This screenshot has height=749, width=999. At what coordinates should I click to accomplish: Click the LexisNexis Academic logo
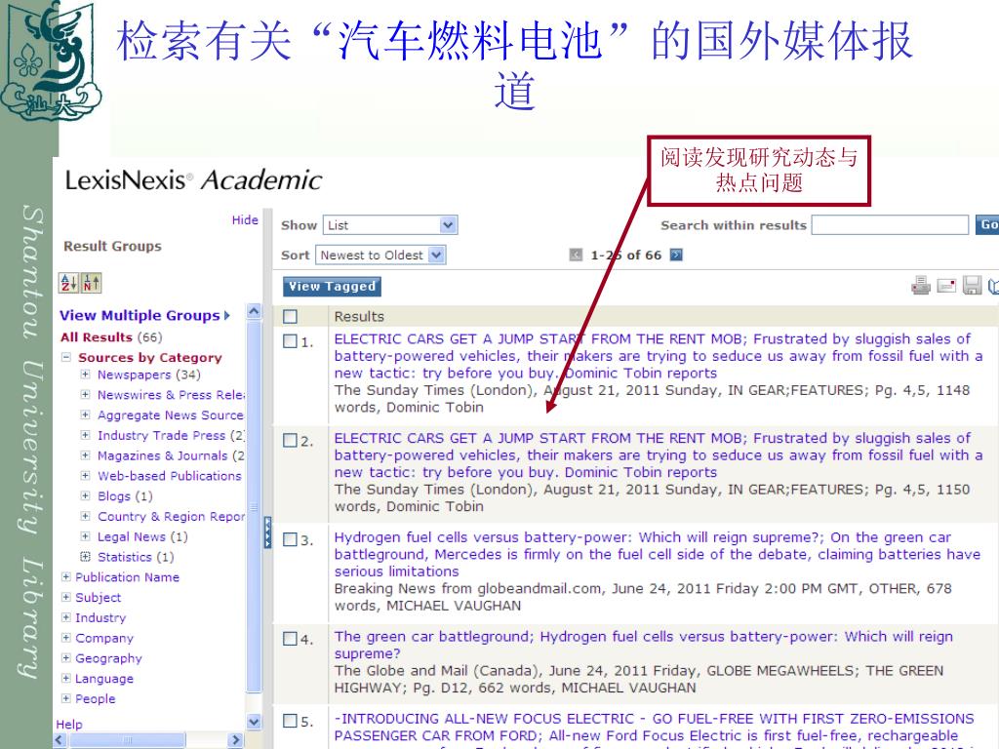pos(193,180)
